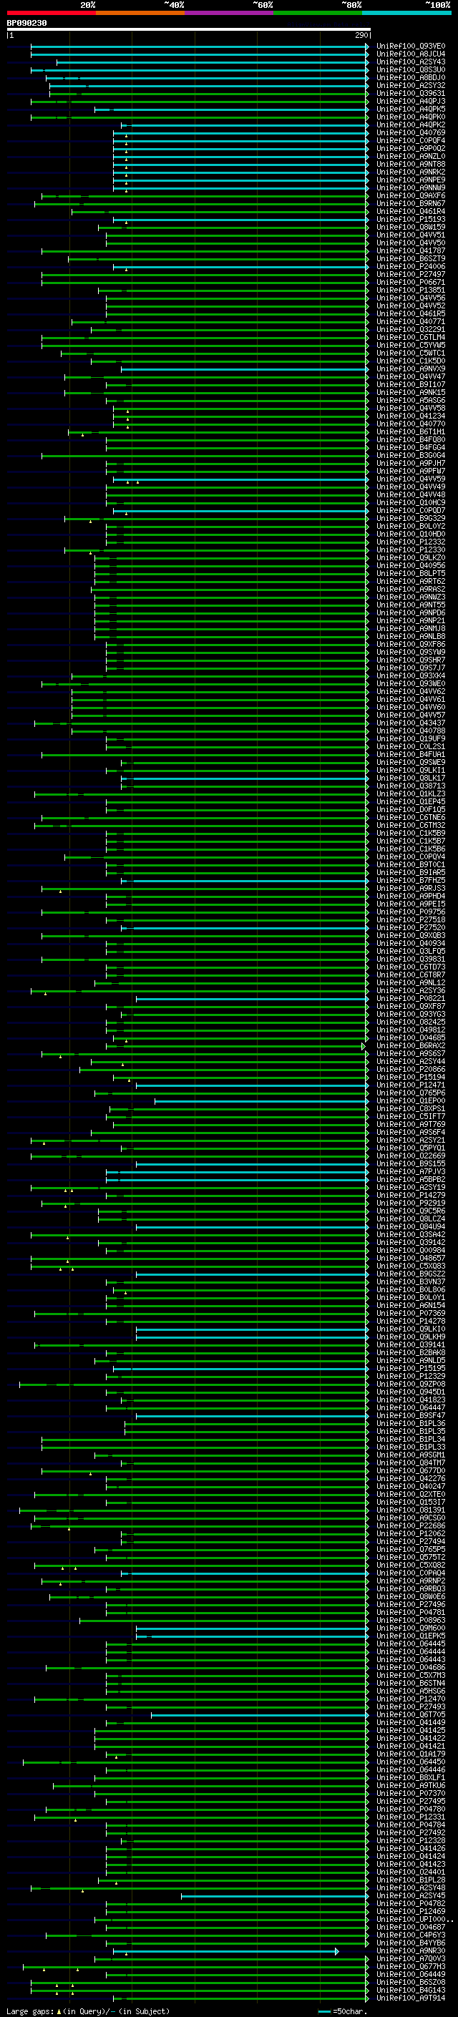Select hit label UniRef100_Q93VE0

coord(410,47)
